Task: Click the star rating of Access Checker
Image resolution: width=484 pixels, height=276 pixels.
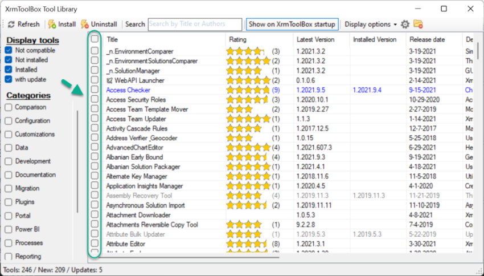Action: (248, 90)
